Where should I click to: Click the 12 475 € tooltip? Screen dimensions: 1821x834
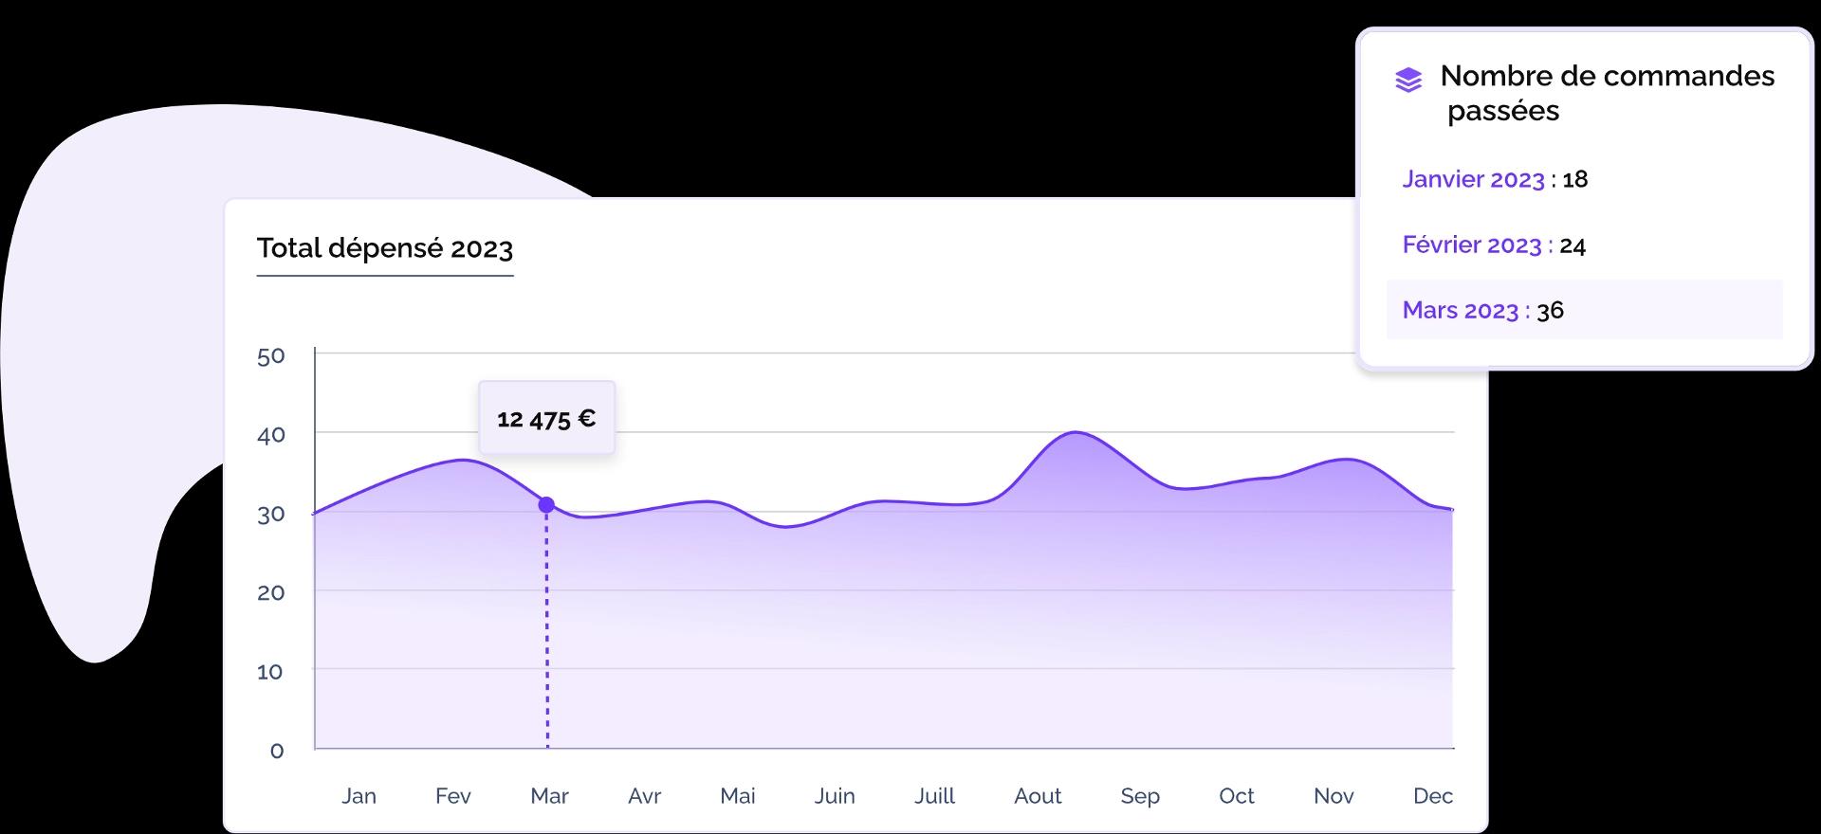pyautogui.click(x=546, y=418)
